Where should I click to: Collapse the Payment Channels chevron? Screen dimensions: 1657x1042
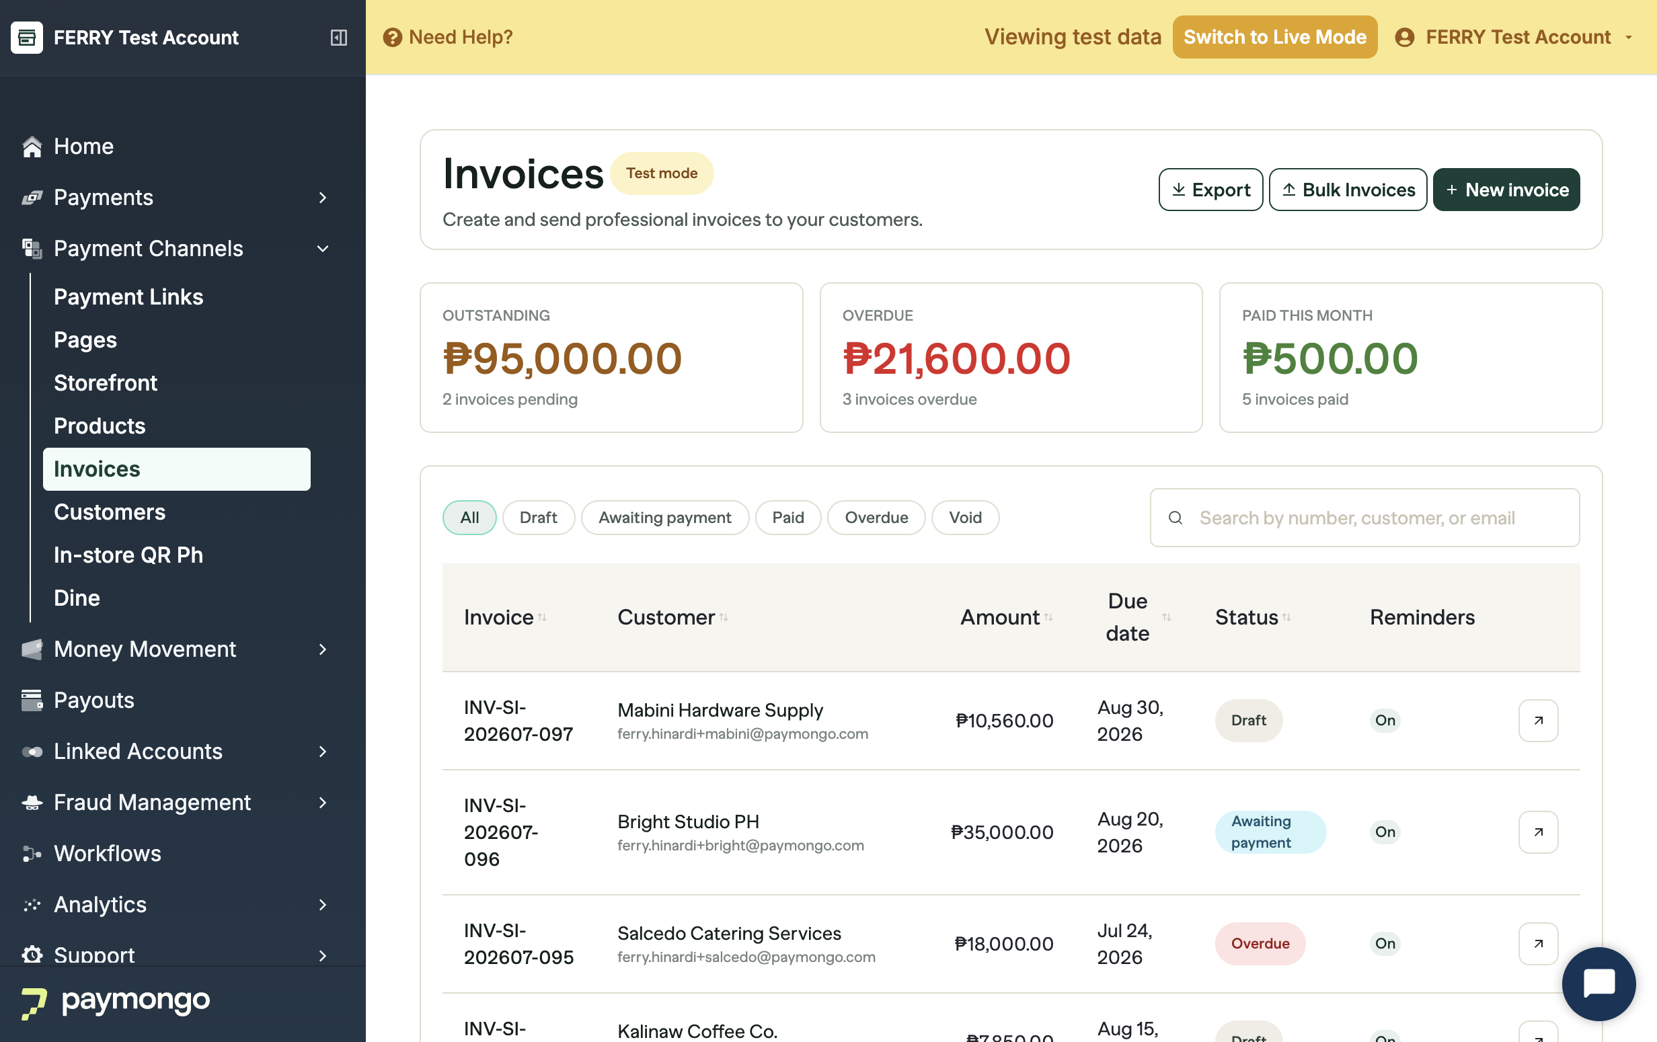click(x=323, y=248)
